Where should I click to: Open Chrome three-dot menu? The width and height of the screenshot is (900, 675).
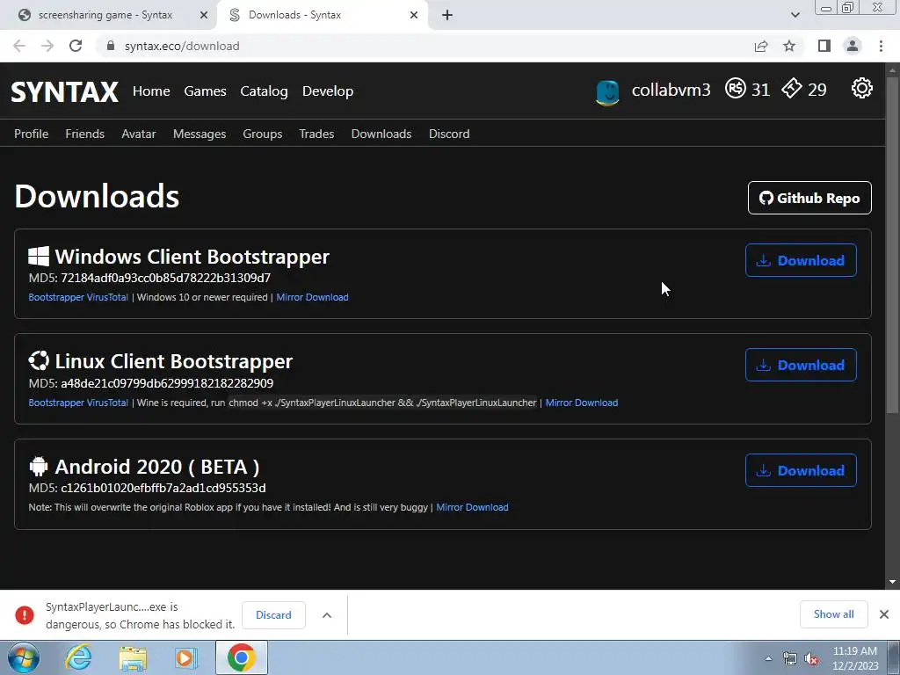881,46
